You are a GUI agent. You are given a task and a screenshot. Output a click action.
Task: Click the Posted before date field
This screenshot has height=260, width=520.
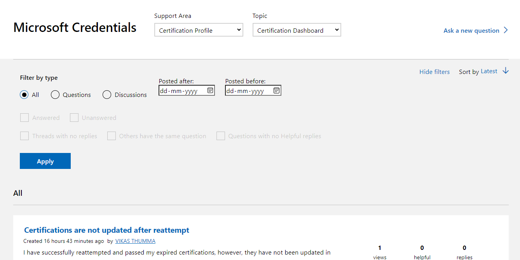[x=253, y=90]
